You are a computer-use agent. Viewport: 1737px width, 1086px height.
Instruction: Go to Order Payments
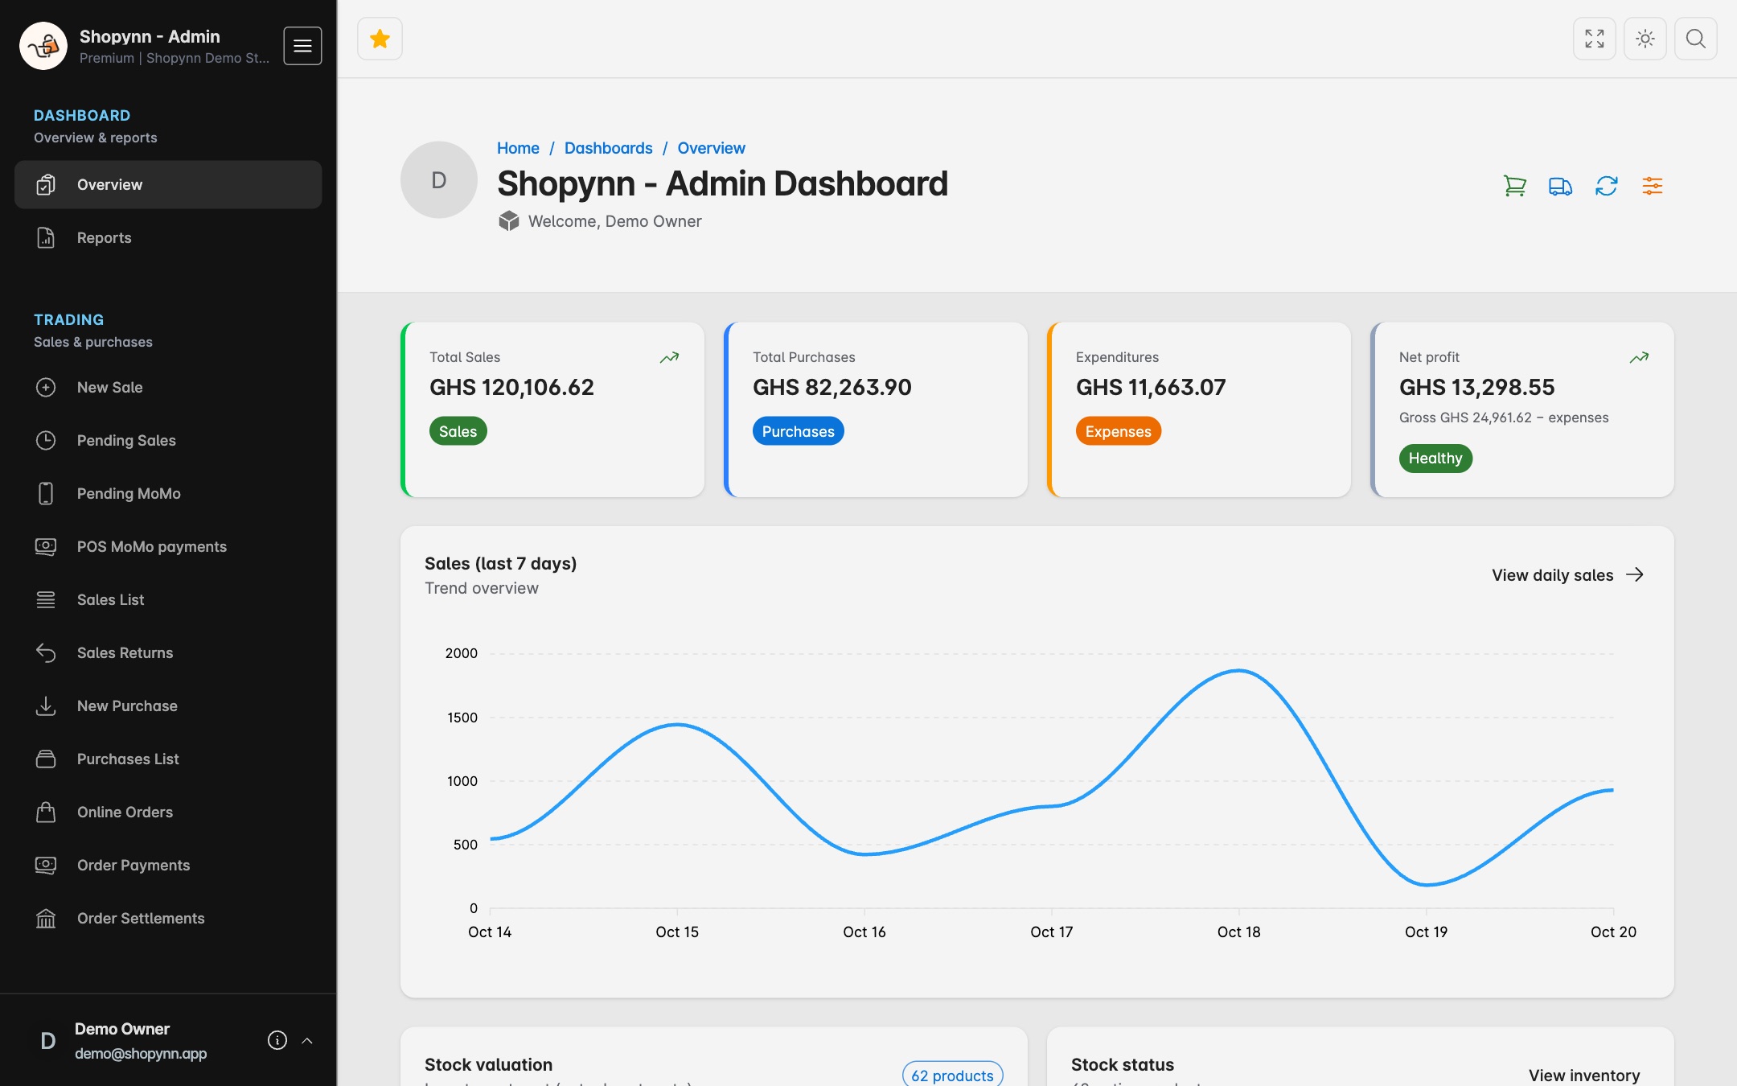coord(168,865)
